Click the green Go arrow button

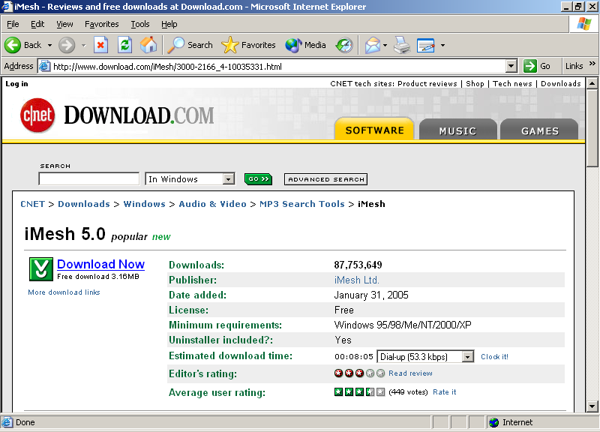point(530,66)
